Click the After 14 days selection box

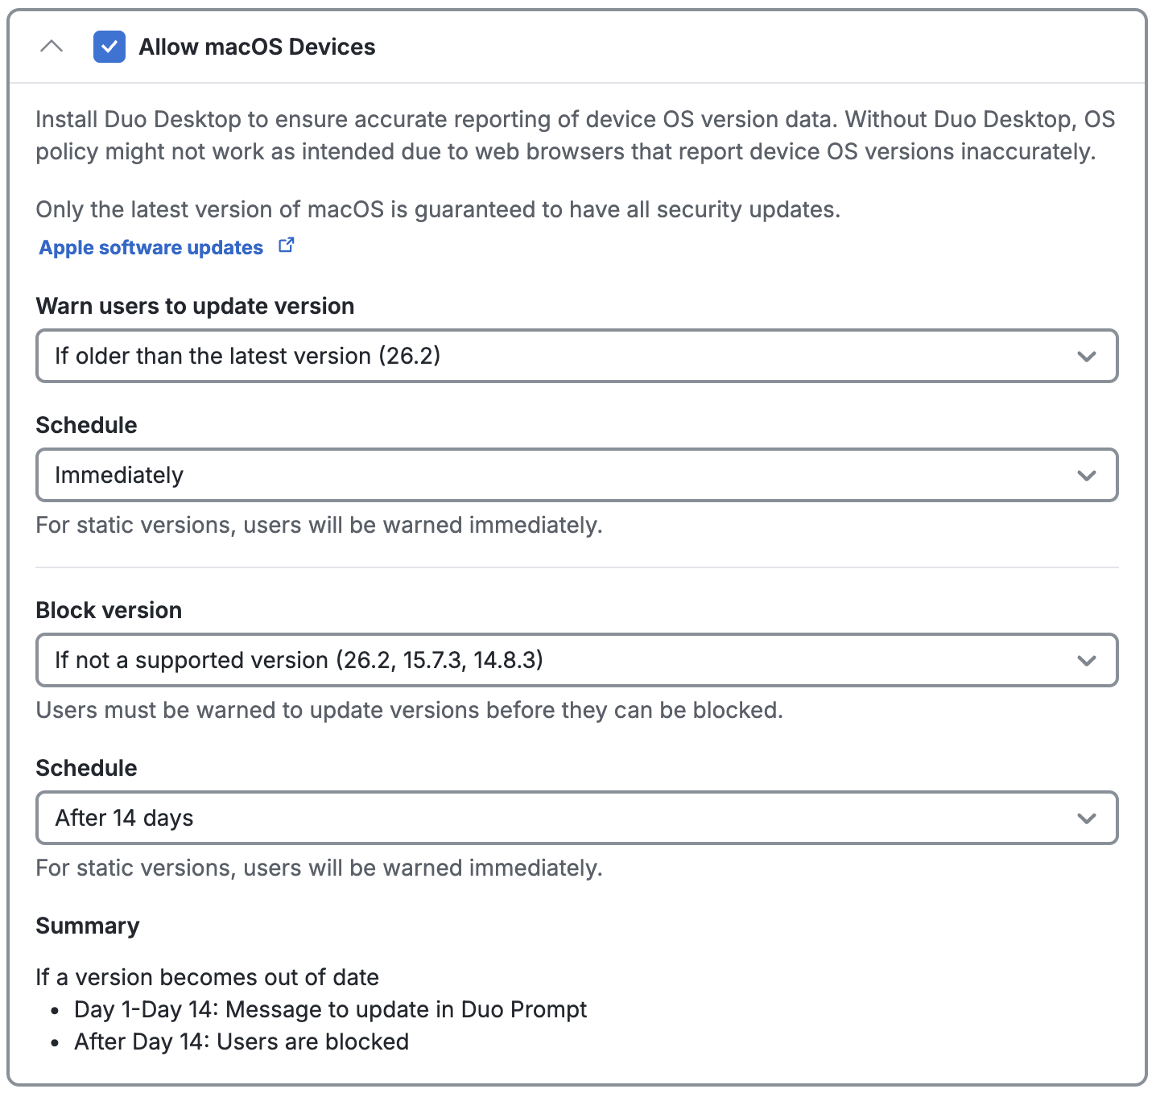tap(576, 818)
